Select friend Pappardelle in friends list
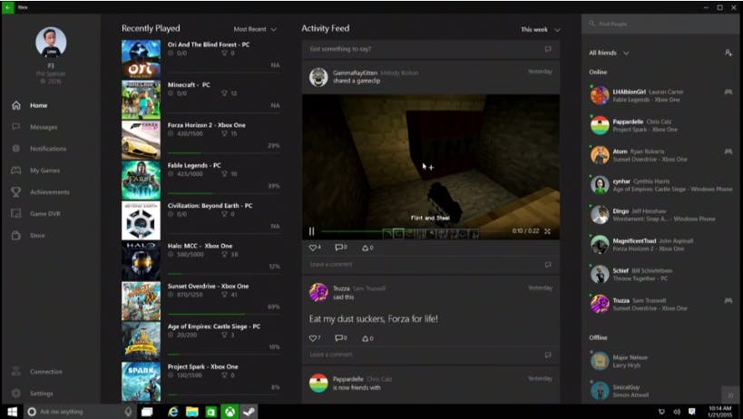This screenshot has width=743, height=419. point(660,125)
